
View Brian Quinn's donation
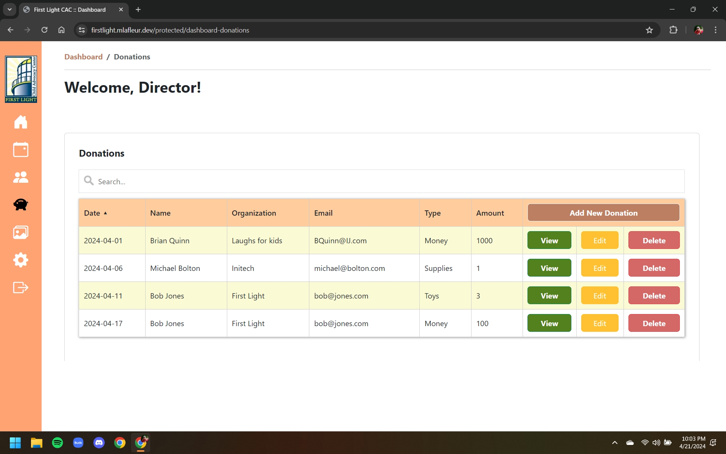pyautogui.click(x=549, y=241)
